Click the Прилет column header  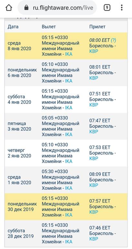(97, 27)
